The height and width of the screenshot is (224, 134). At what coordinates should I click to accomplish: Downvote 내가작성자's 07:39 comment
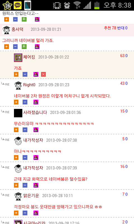click(25, 185)
